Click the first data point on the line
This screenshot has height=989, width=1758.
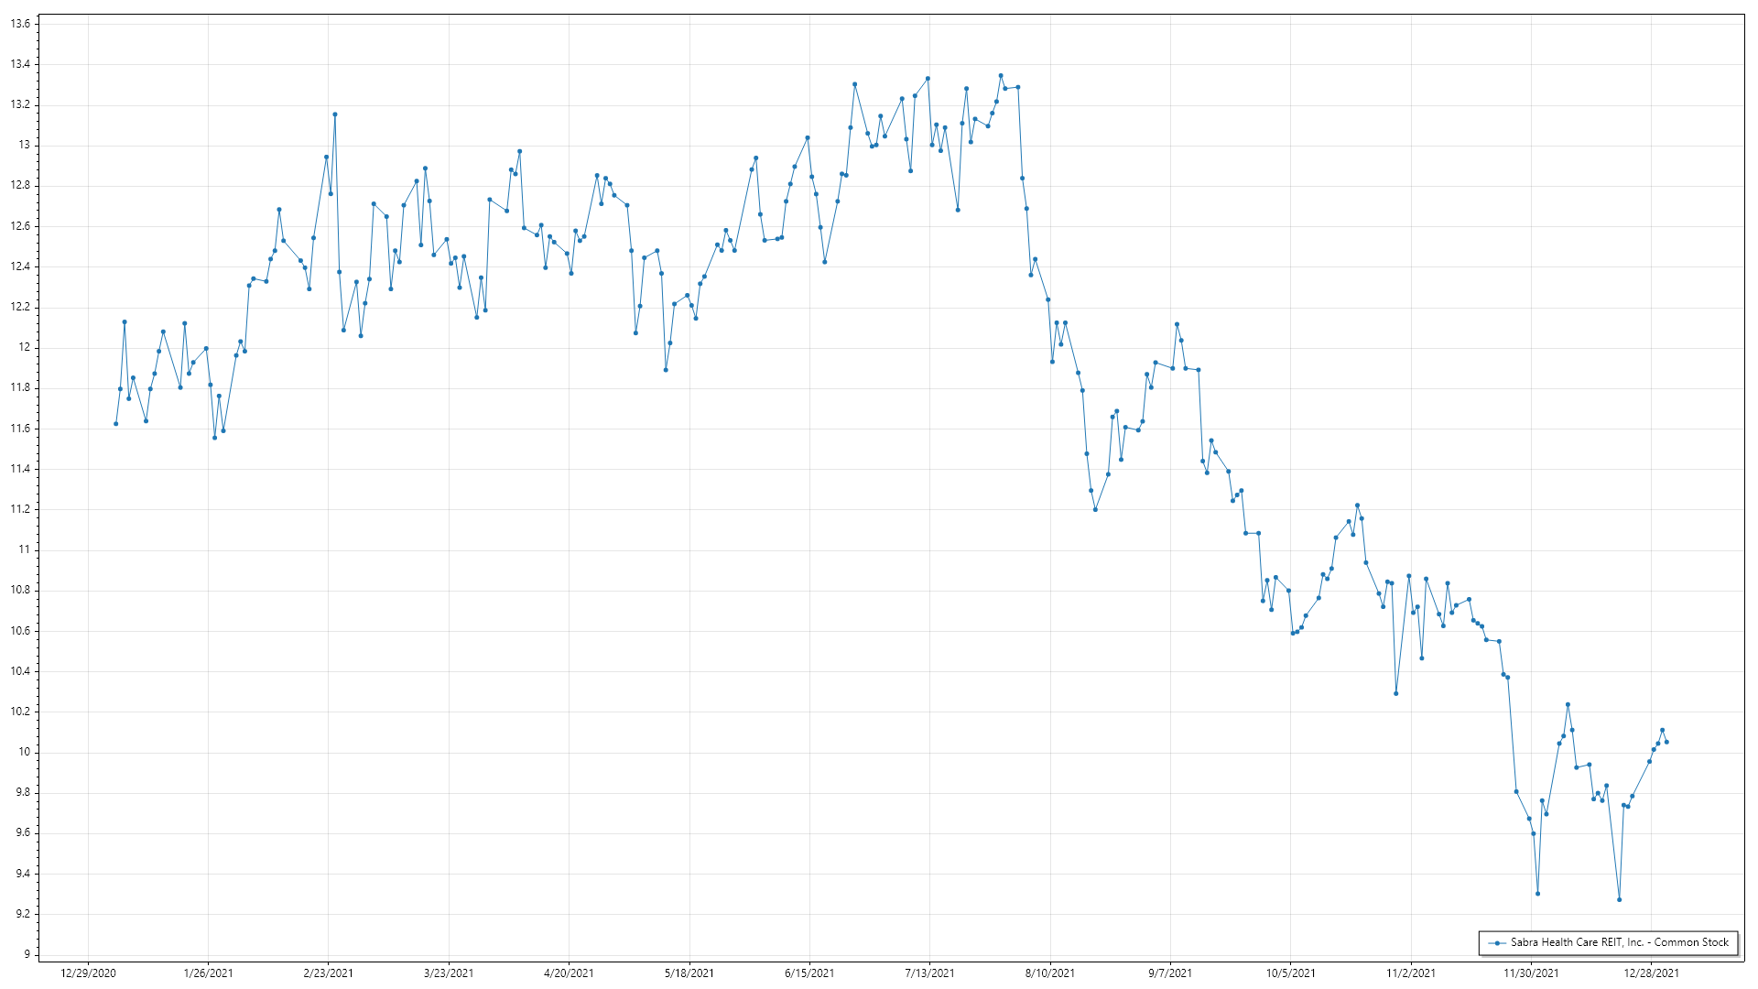coord(115,424)
